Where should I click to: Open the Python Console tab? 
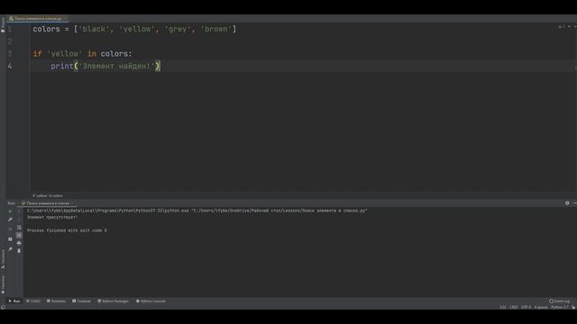click(x=151, y=301)
